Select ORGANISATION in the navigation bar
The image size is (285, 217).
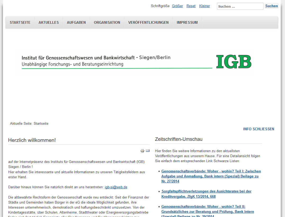107,22
